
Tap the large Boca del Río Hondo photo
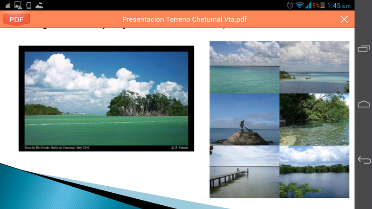point(106,98)
